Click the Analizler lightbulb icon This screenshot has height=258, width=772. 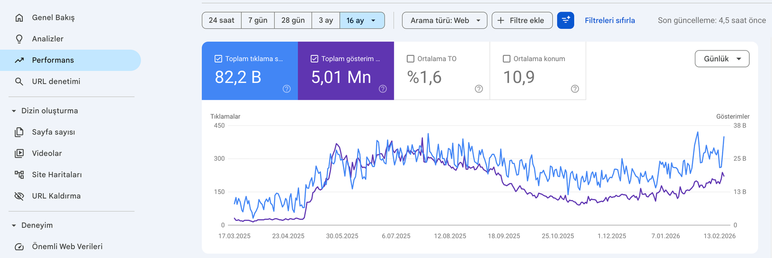pos(19,39)
